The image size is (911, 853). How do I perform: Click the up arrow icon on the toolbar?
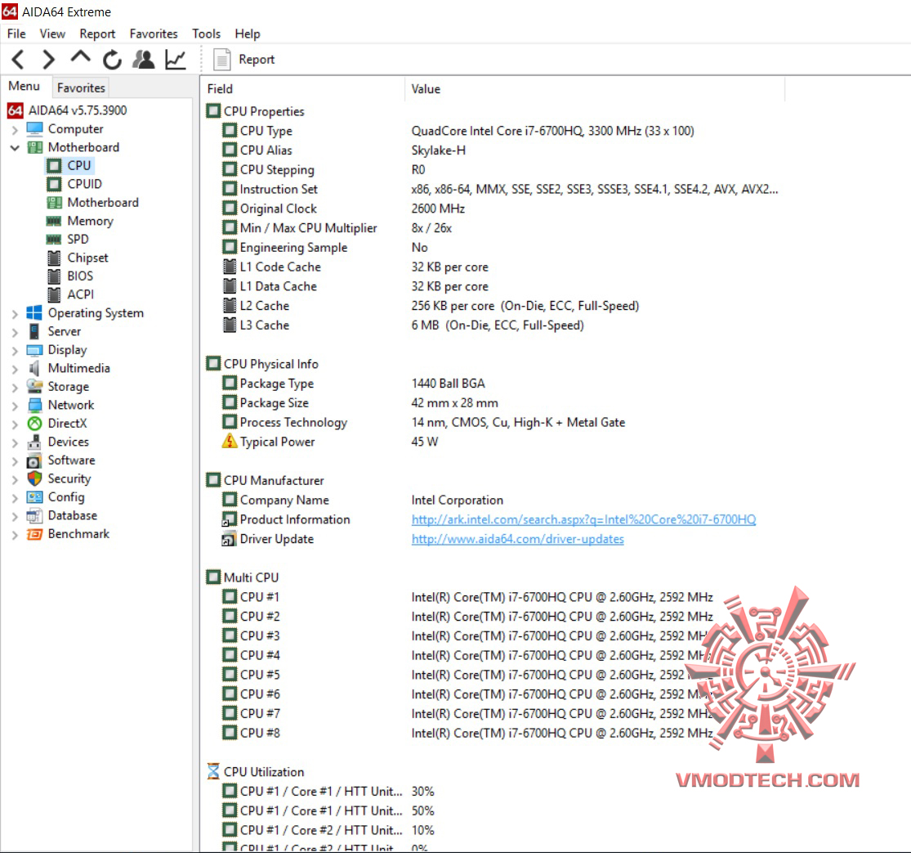tap(79, 59)
